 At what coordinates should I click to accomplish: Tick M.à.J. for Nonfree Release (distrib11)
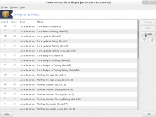14,75
